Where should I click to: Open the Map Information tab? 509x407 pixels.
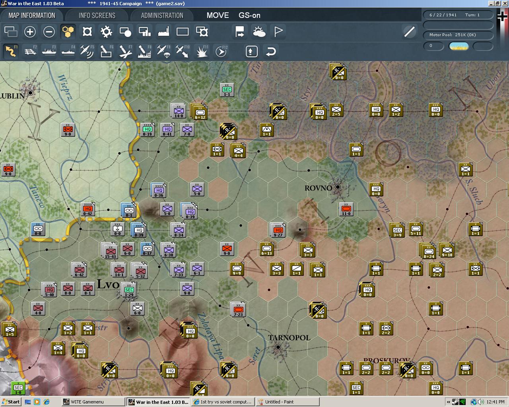coord(32,16)
